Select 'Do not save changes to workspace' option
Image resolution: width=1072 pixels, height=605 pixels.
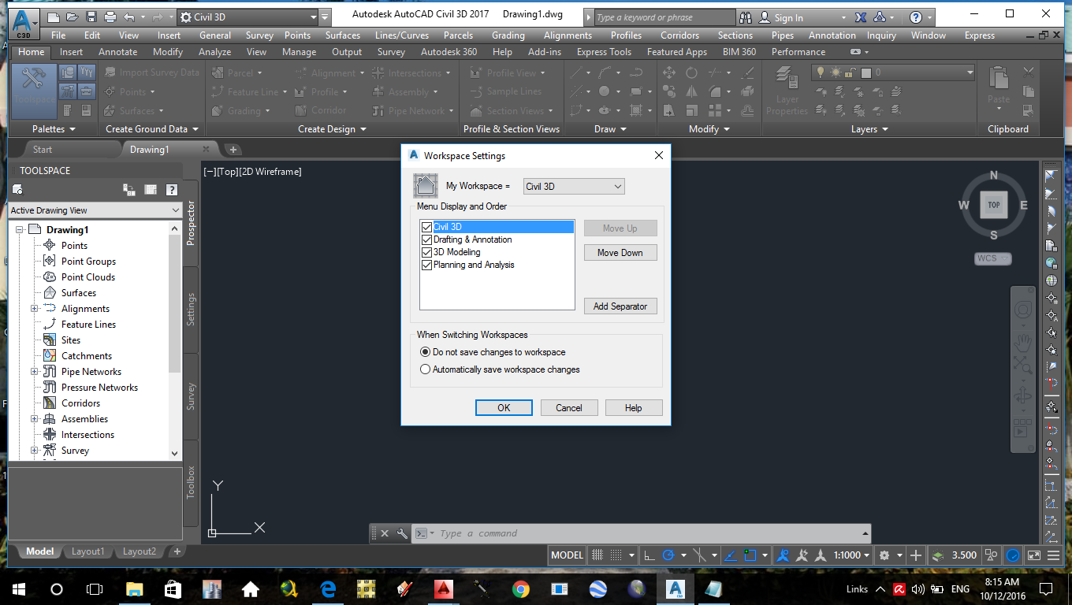426,352
